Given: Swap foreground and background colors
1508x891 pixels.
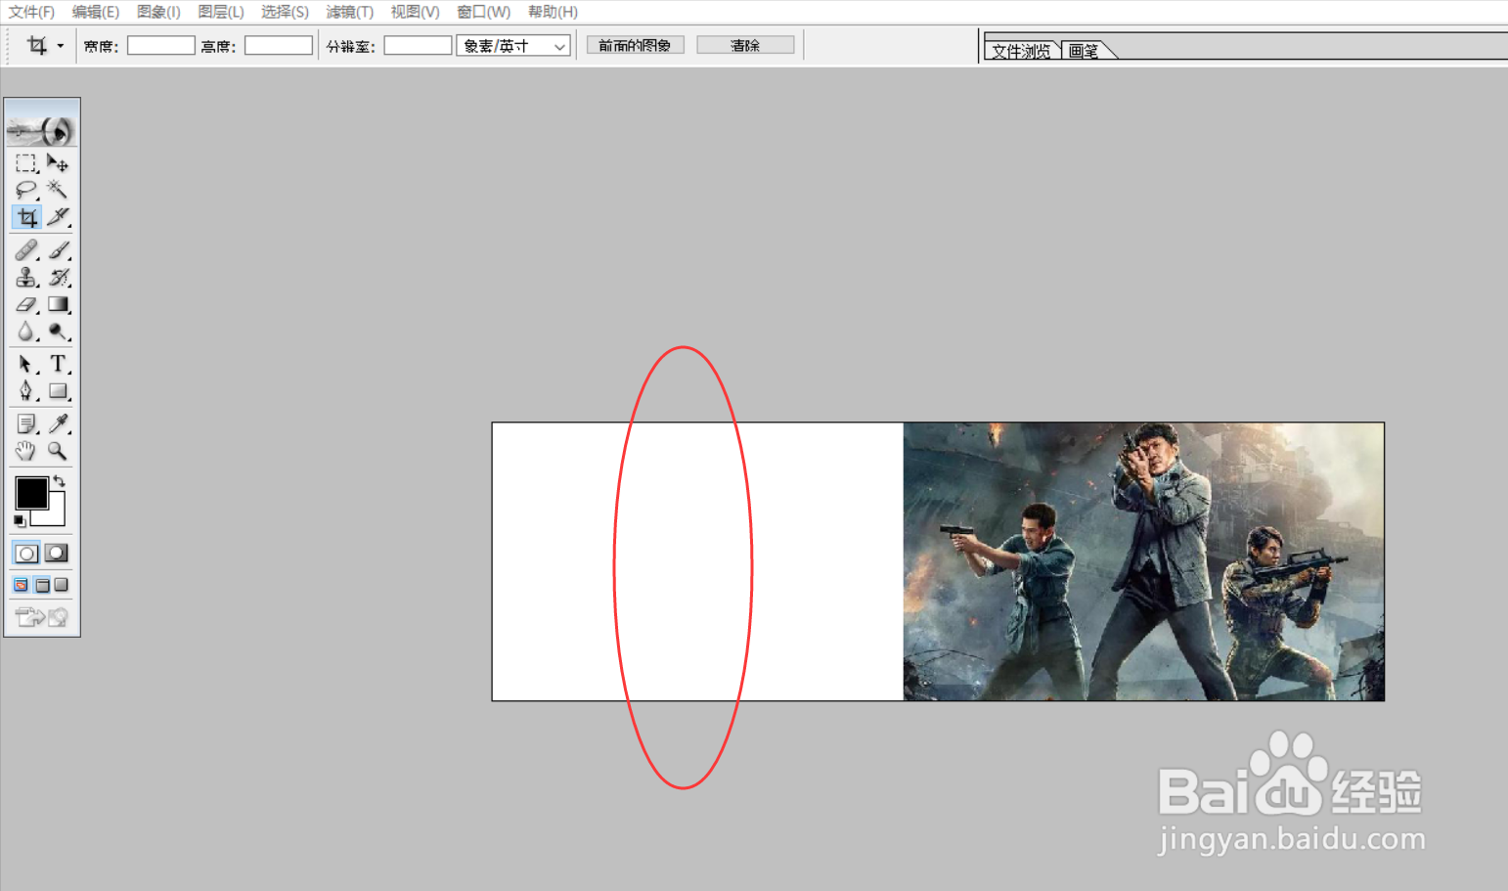Looking at the screenshot, I should coord(60,480).
